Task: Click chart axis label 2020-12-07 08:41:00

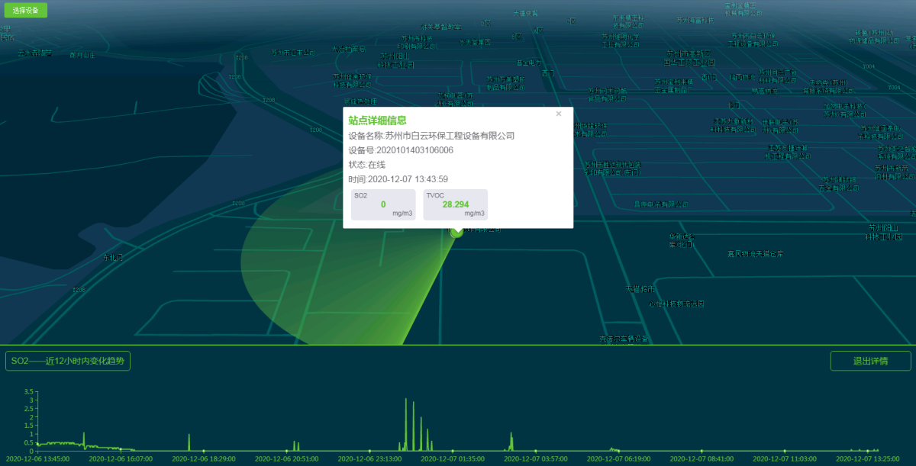Action: pos(702,459)
